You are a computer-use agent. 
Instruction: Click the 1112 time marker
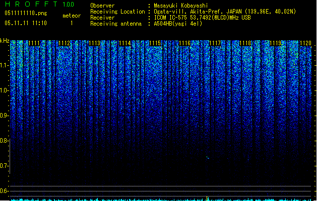[65, 43]
